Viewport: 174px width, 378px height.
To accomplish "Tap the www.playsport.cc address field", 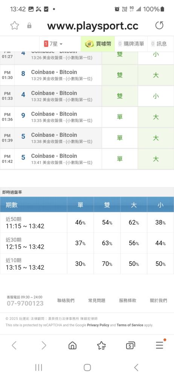I will pos(93,26).
